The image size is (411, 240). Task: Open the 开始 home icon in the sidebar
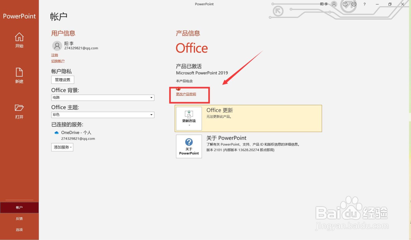pyautogui.click(x=19, y=37)
